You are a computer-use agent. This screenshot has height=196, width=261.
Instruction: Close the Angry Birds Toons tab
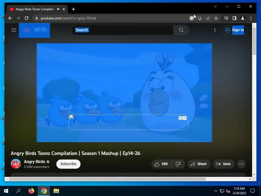tap(63, 9)
